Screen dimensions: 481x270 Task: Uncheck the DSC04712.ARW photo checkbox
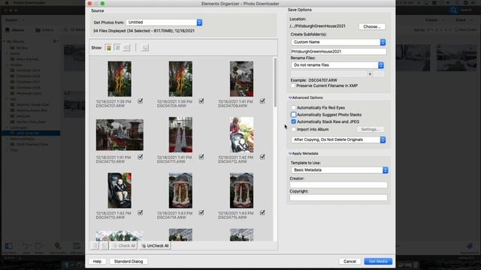coord(262,157)
